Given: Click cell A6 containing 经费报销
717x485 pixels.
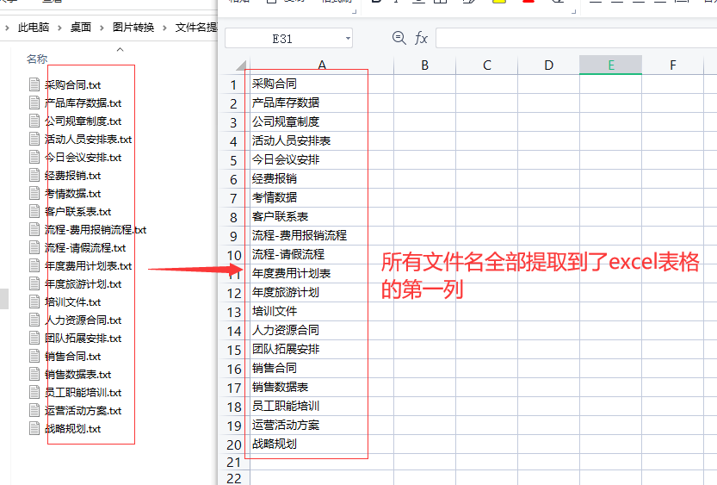Looking at the screenshot, I should pyautogui.click(x=322, y=179).
